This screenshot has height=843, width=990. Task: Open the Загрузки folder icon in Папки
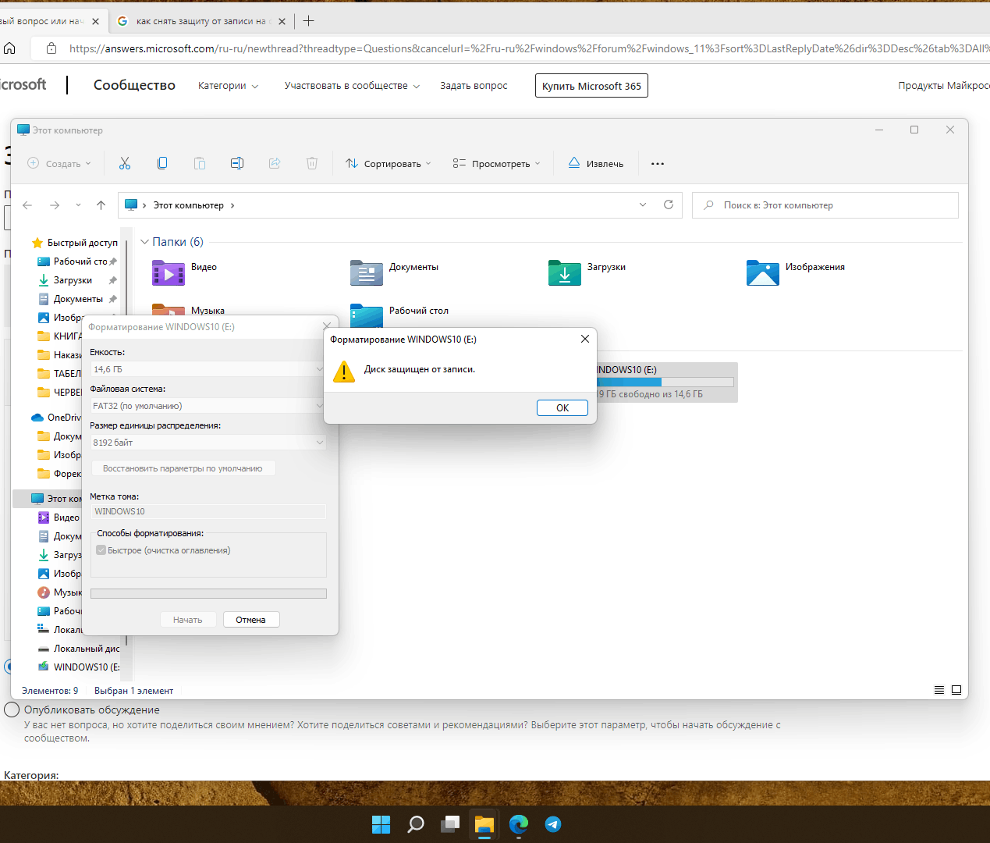(565, 273)
